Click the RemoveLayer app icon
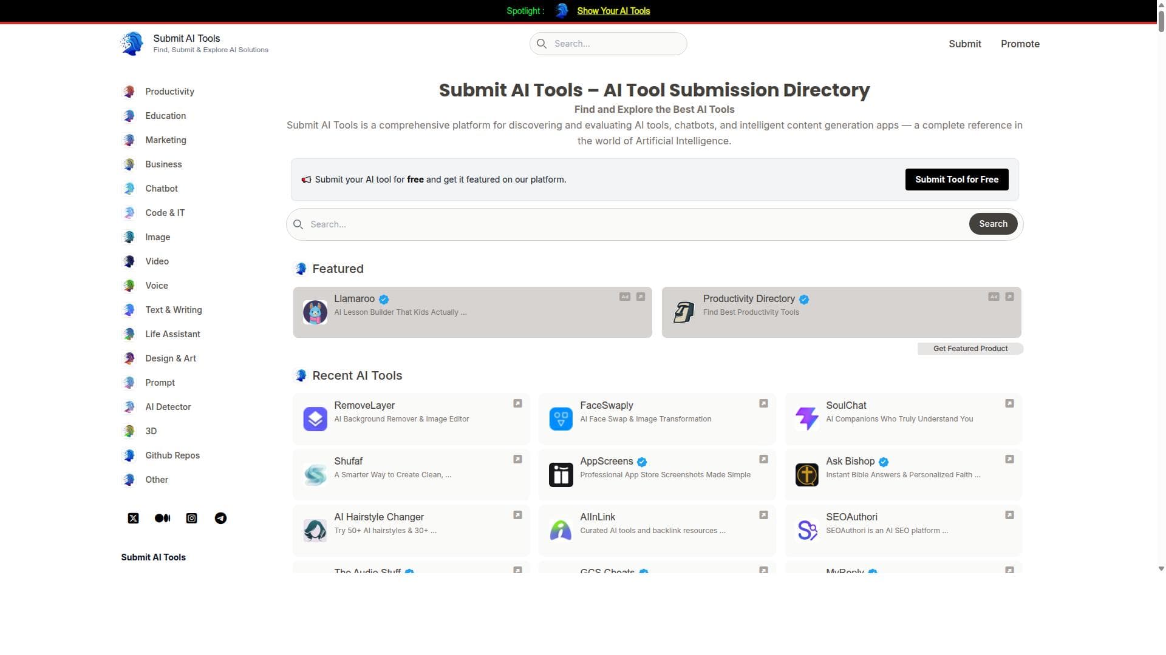 (x=315, y=419)
